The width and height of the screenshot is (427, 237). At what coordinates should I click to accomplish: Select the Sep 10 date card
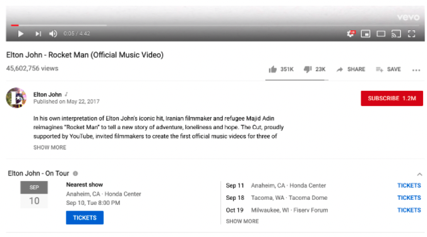pos(34,195)
